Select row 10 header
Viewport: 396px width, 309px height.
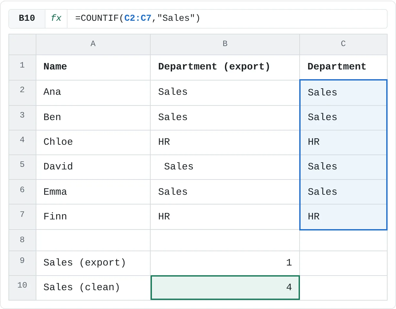[22, 288]
